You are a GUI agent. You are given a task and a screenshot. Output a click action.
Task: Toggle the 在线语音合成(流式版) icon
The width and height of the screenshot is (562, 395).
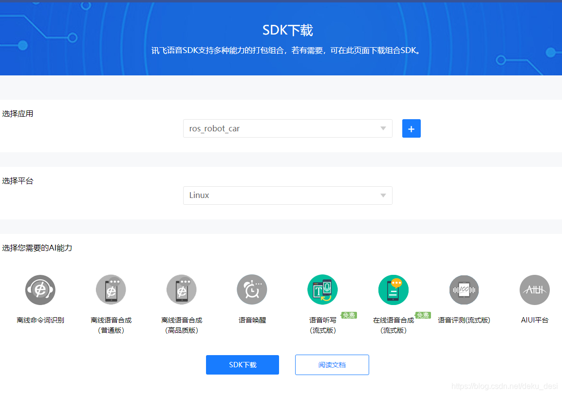[393, 290]
